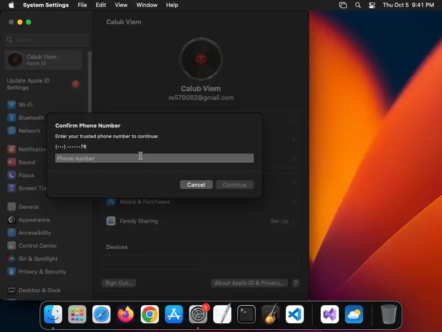Focus the Phone number field
The height and width of the screenshot is (332, 442).
(x=155, y=158)
